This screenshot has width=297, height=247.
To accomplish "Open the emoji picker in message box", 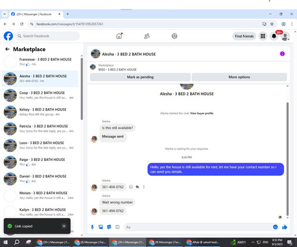I will pyautogui.click(x=275, y=227).
